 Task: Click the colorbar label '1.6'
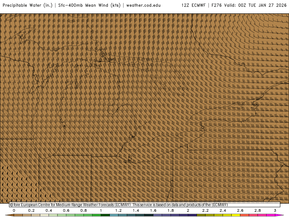[153, 210]
